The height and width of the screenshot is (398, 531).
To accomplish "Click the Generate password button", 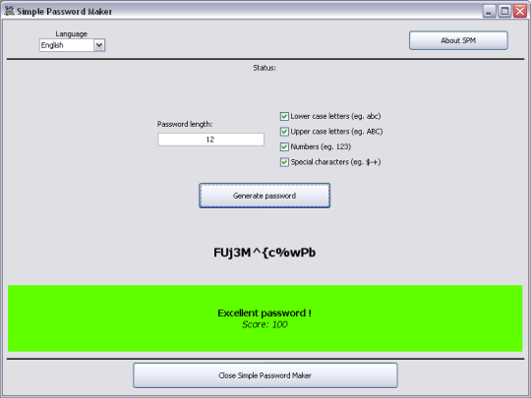I will tap(265, 196).
